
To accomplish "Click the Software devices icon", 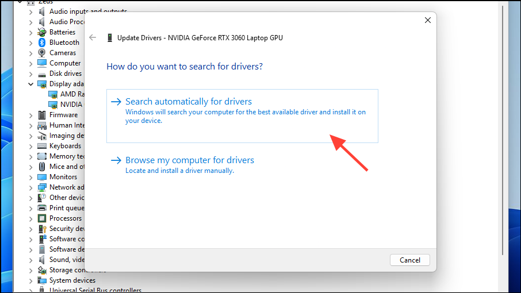I will (x=42, y=249).
